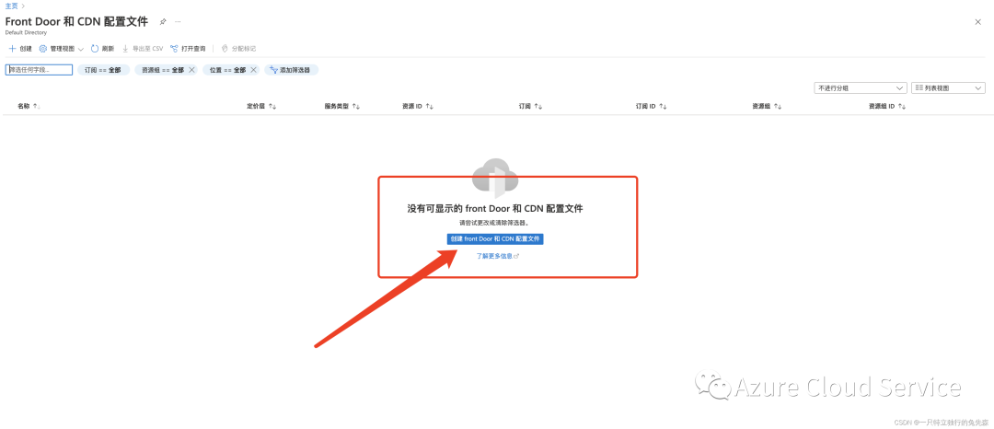The width and height of the screenshot is (994, 429).
Task: Click the 创建 toolbar button
Action: (20, 48)
